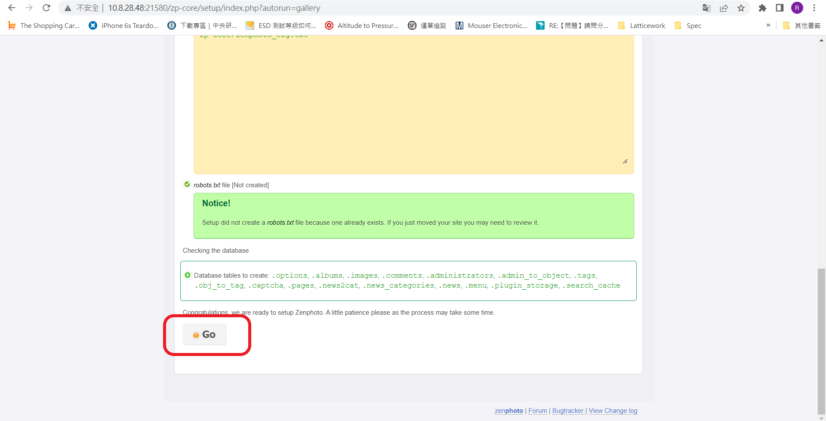This screenshot has width=826, height=421.
Task: Click the browser back arrow
Action: coord(12,8)
